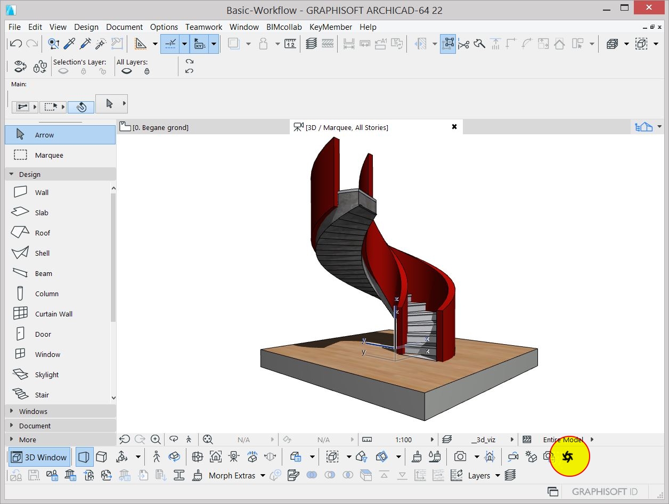The height and width of the screenshot is (504, 669).
Task: Open the Document menu
Action: pos(125,27)
